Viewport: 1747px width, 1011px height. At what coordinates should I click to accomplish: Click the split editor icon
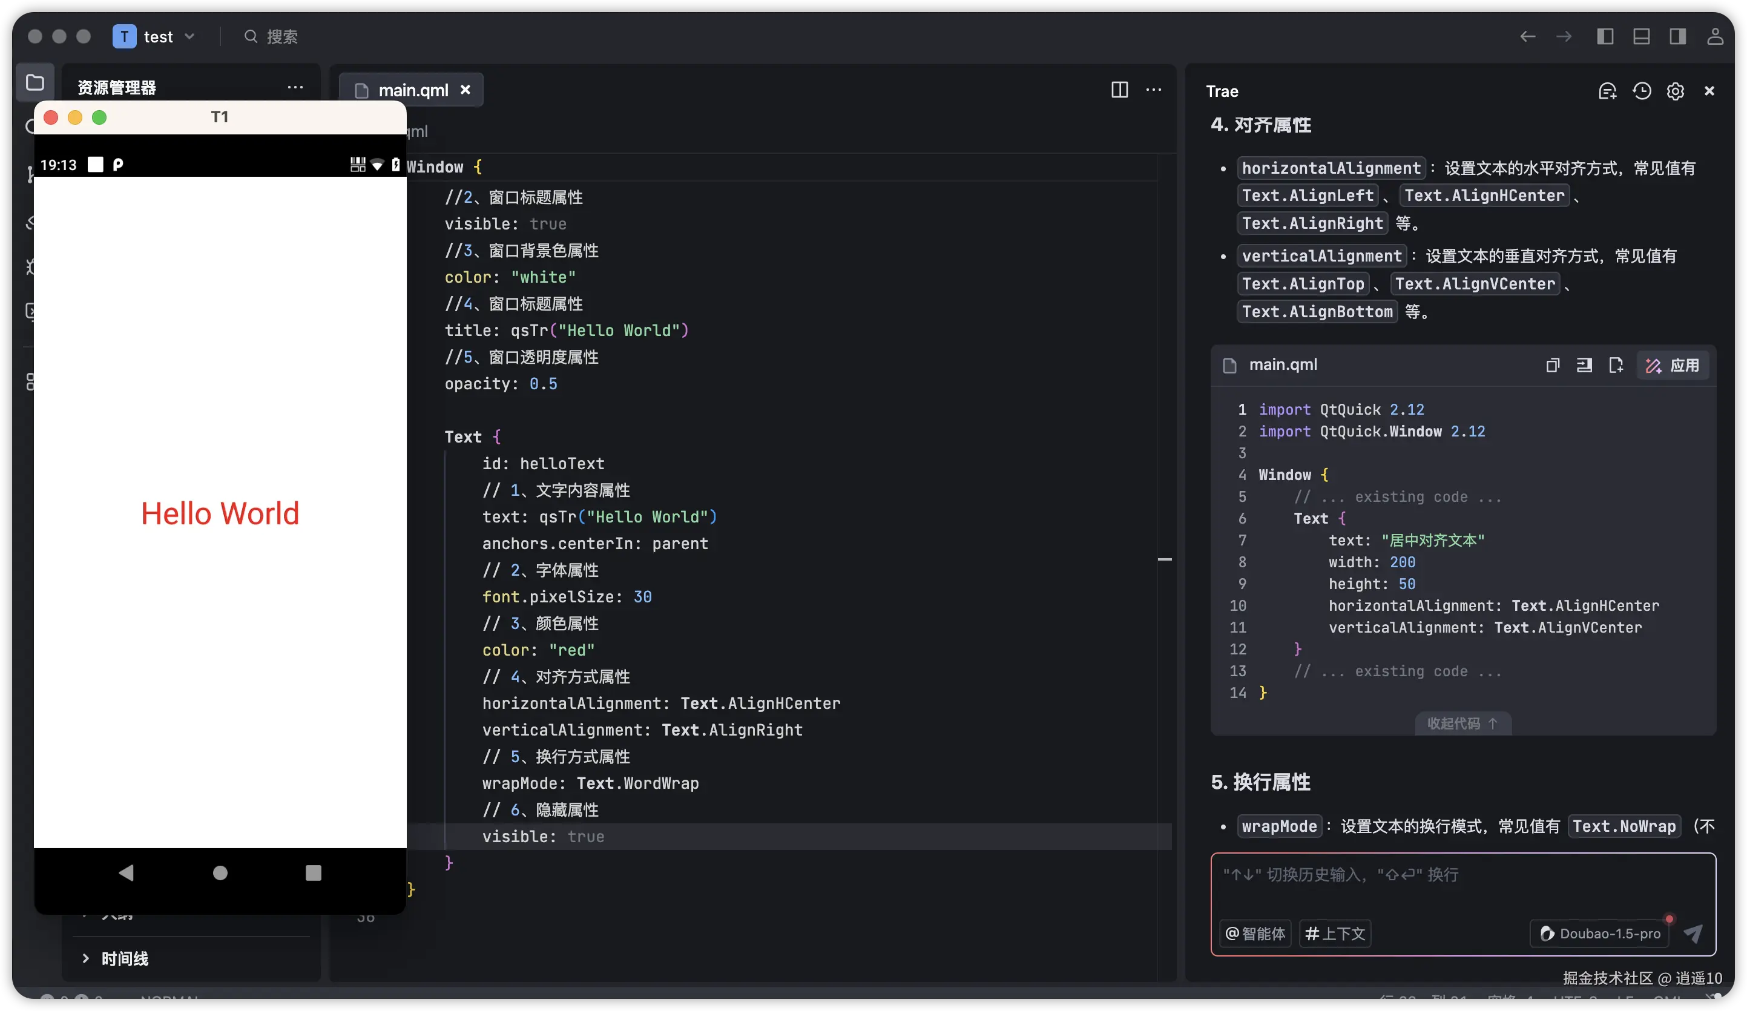(1119, 90)
